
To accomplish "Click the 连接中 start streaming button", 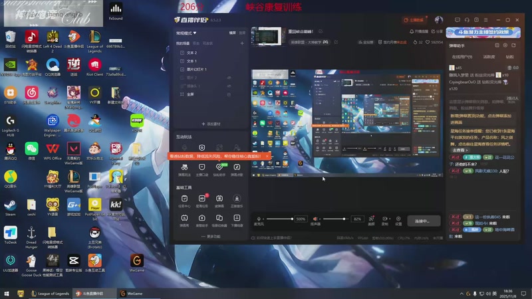I will tap(424, 221).
